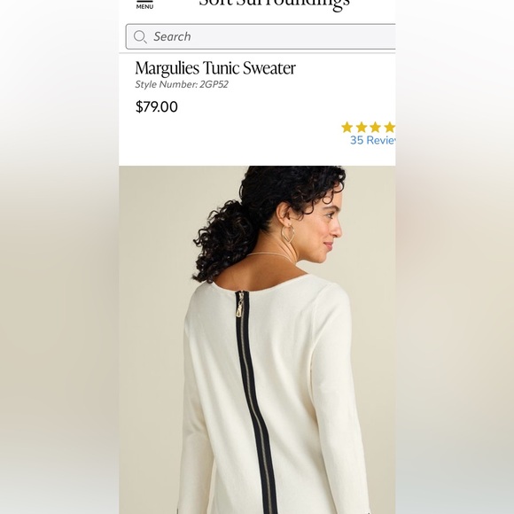Focus the Search input field

[261, 36]
